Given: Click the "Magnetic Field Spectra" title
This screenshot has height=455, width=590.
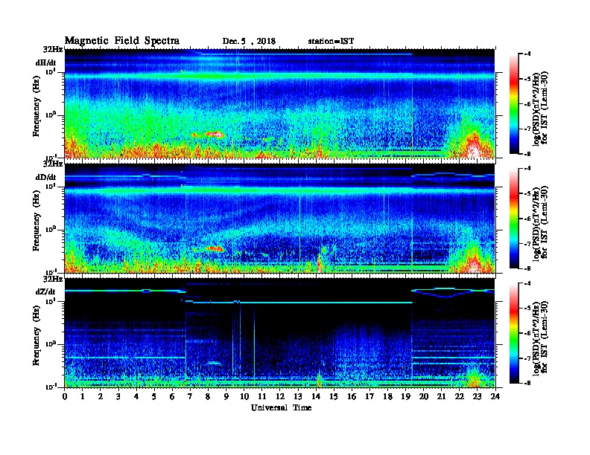Looking at the screenshot, I should tap(122, 41).
